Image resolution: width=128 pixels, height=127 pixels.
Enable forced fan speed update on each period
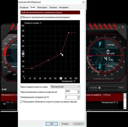click(x=21, y=102)
